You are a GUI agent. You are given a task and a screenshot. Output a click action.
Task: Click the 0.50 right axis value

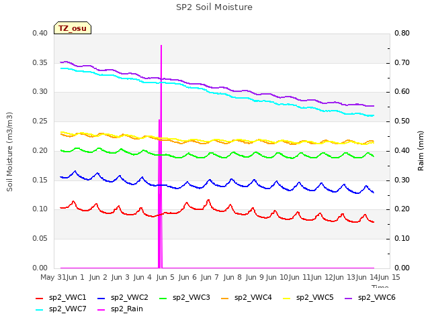(402, 121)
